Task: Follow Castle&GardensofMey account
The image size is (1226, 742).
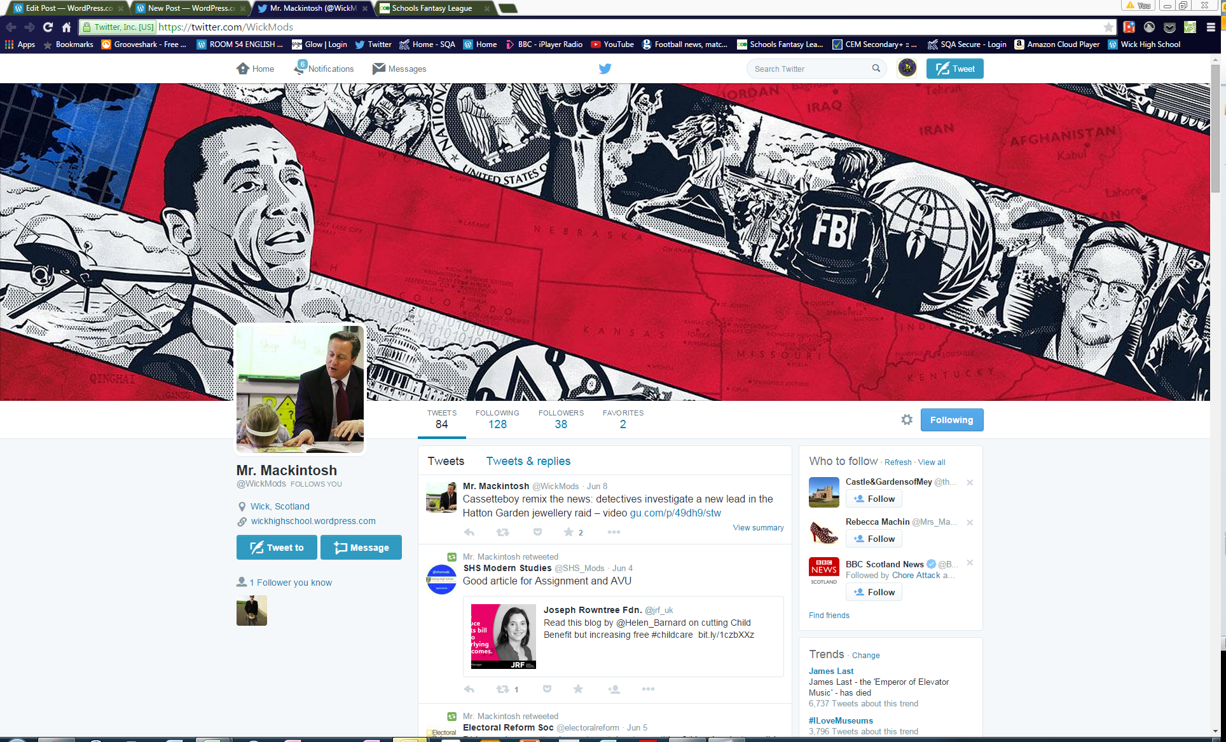Action: 874,499
